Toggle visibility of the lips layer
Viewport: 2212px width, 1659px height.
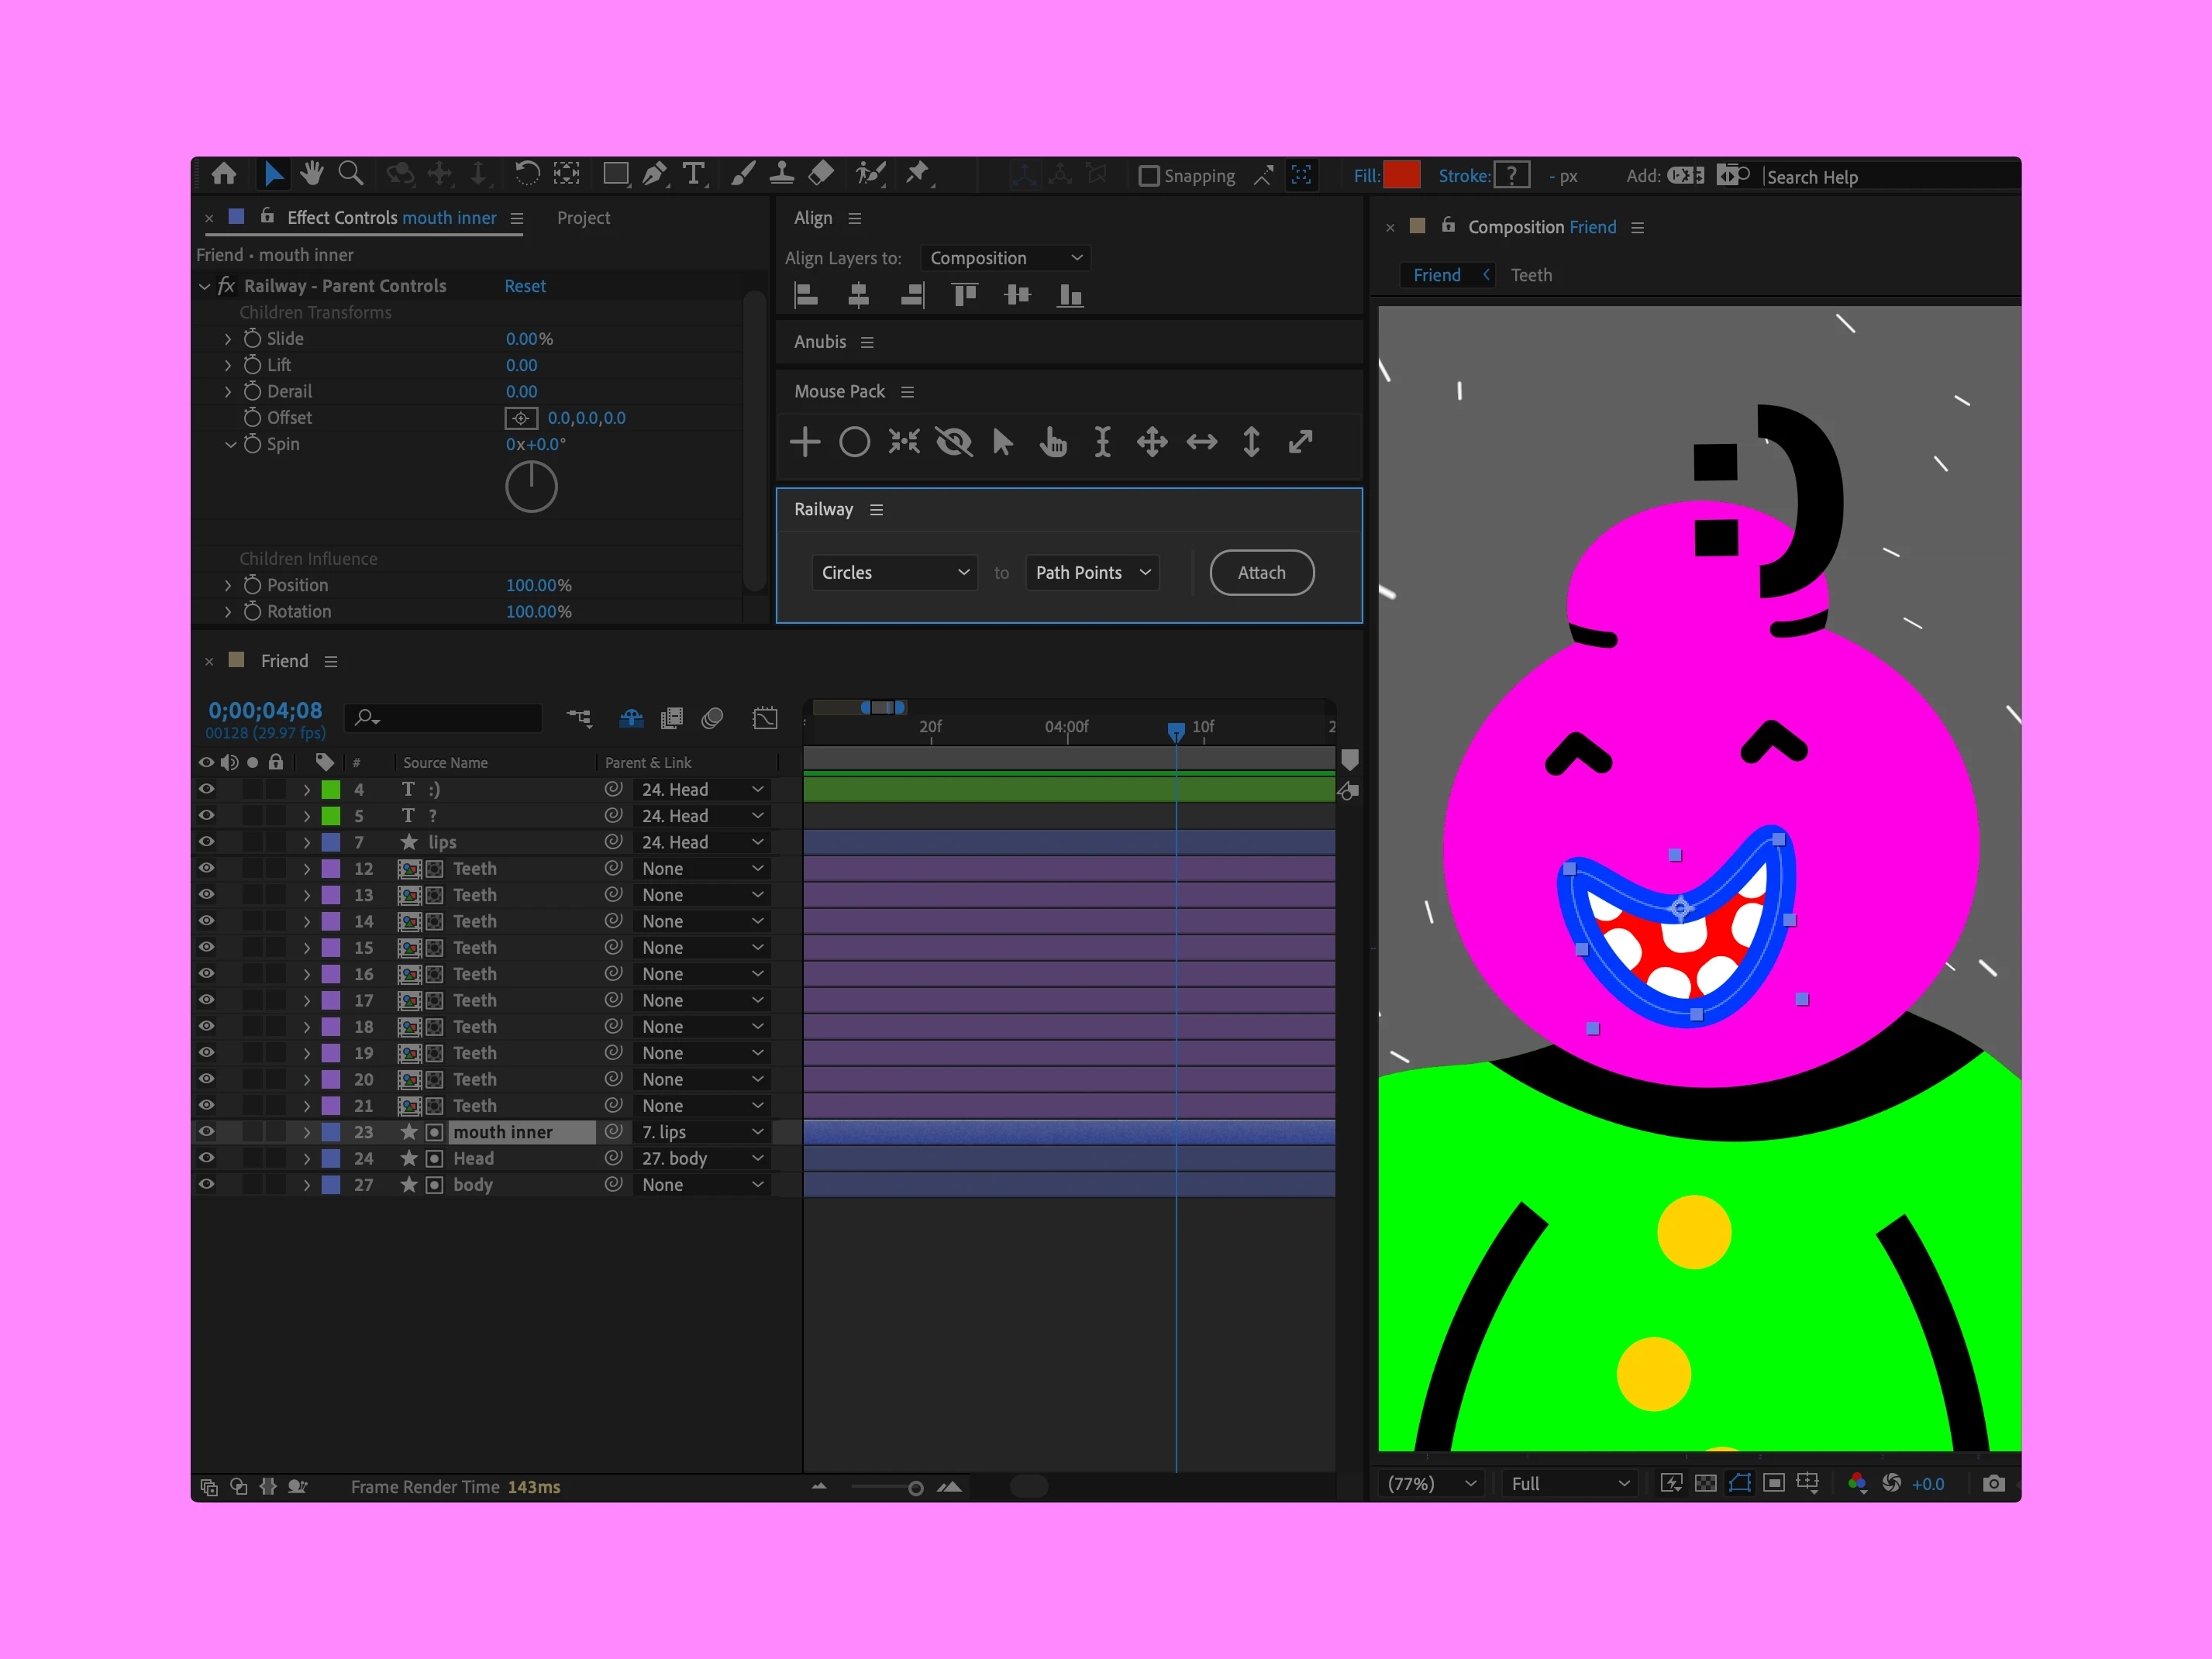(206, 842)
